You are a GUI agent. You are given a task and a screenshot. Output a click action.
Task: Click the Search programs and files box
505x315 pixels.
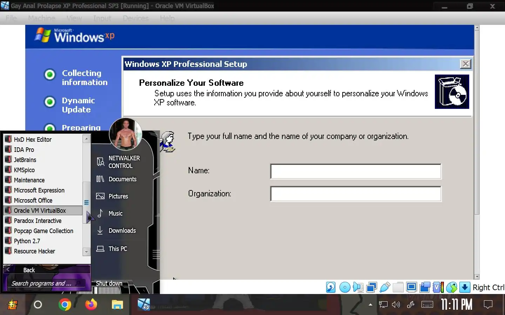46,283
